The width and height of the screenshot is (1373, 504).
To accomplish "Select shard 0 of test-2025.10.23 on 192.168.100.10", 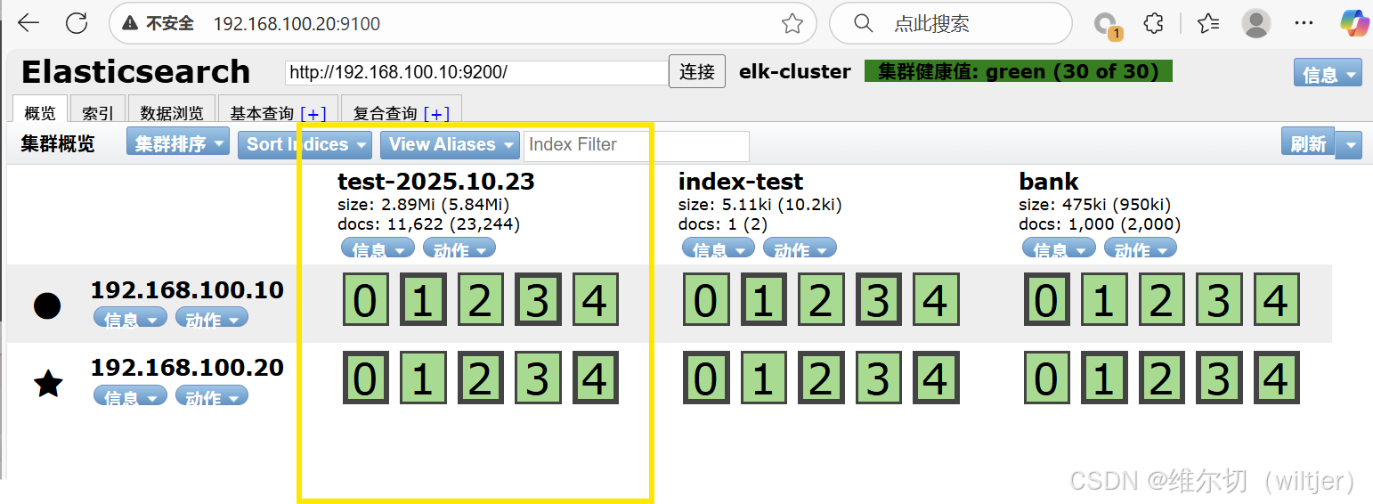I will tap(365, 300).
